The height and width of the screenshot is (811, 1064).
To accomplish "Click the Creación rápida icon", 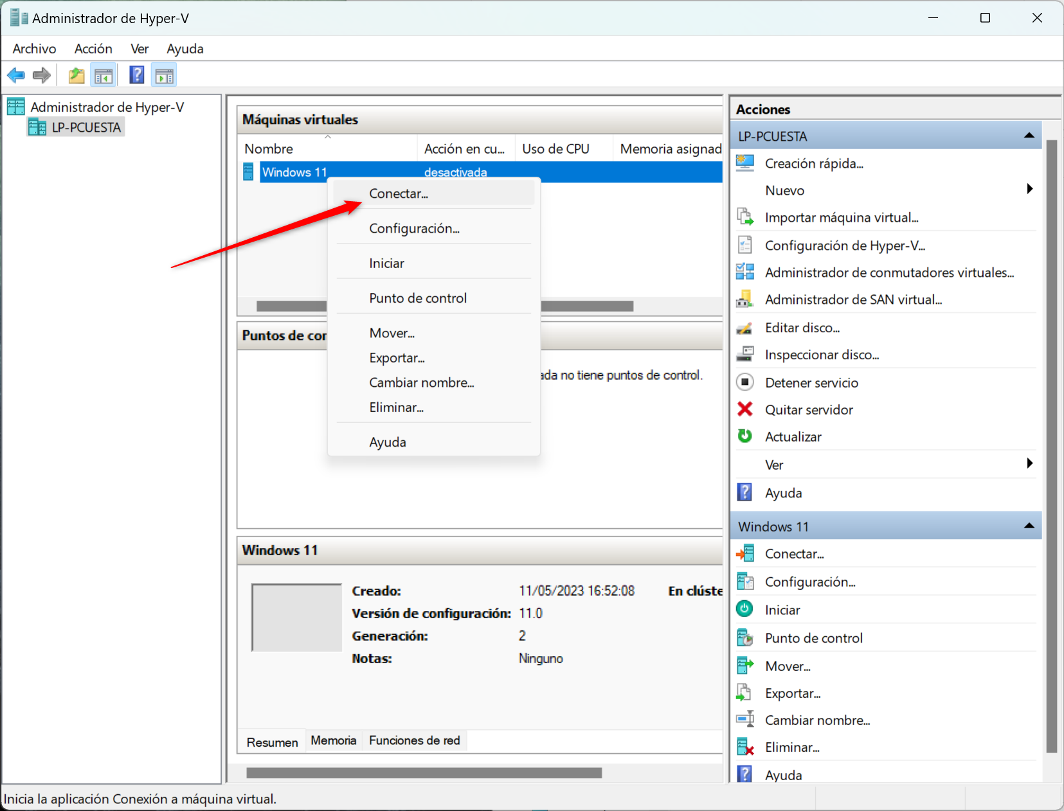I will pos(745,163).
